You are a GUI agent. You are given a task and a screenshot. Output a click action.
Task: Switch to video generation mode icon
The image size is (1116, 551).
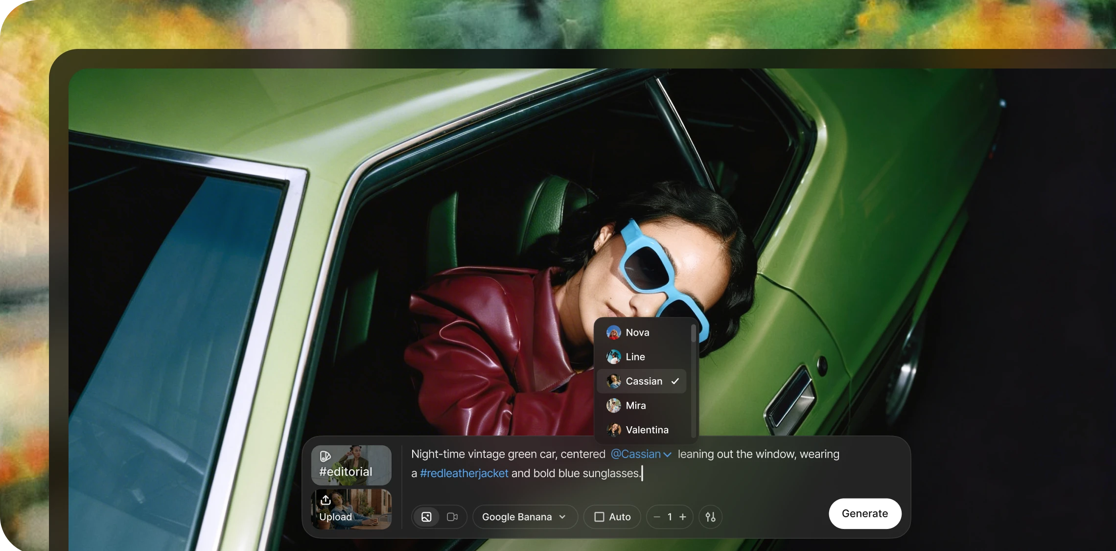(x=452, y=517)
